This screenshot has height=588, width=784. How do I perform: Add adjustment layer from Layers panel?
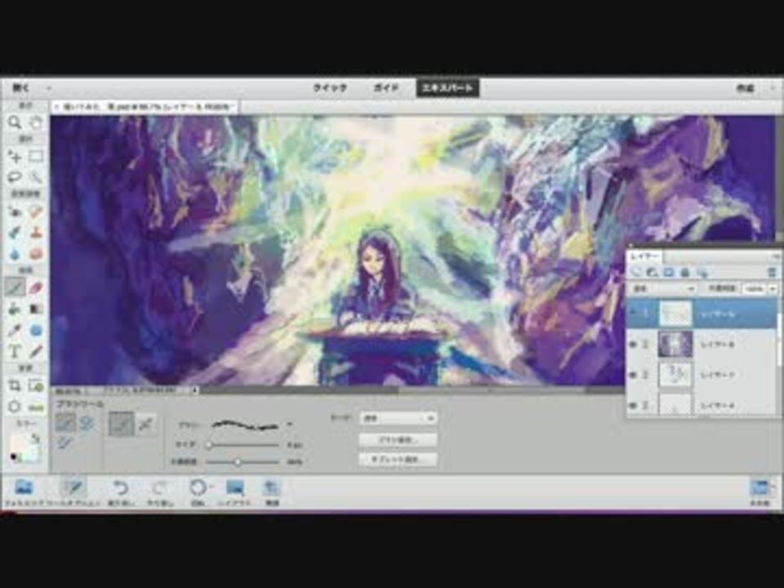(x=652, y=272)
